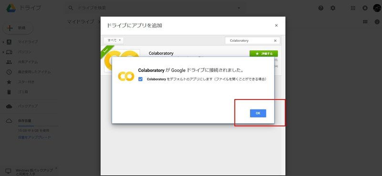The height and width of the screenshot is (176, 382).
Task: Open the Google apps grid
Action: [353, 8]
